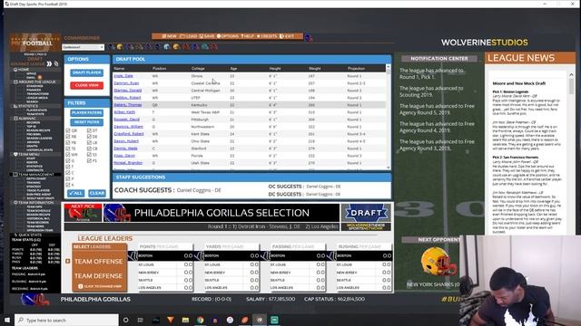581x326 pixels.
Task: Open the Help menu item
Action: [248, 36]
